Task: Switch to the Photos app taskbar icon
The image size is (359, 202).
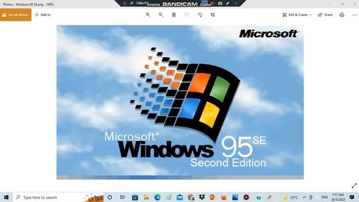Action: click(x=235, y=197)
